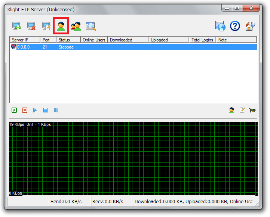Sort by the Uploaded column header

coord(169,40)
